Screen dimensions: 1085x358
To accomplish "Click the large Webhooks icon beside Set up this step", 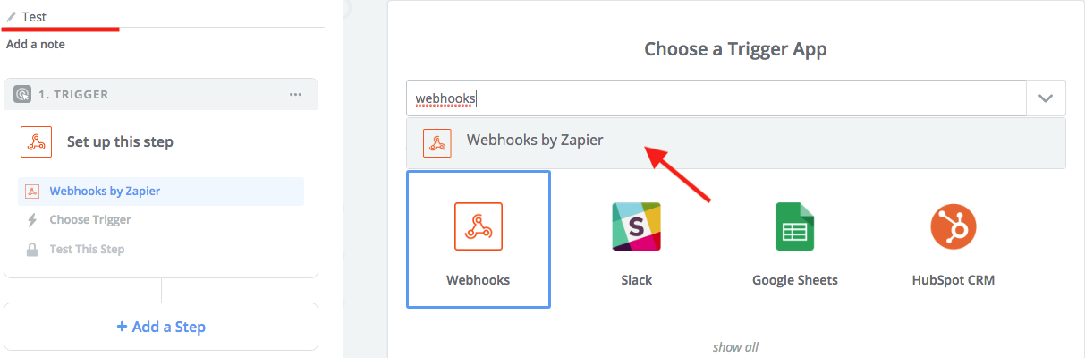I will point(35,141).
